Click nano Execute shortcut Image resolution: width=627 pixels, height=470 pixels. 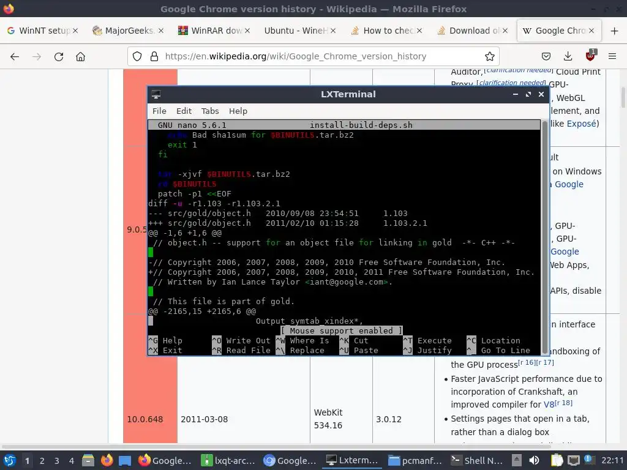point(427,340)
